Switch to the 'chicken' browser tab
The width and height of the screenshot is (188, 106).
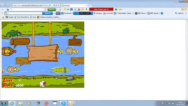pyautogui.click(x=74, y=6)
